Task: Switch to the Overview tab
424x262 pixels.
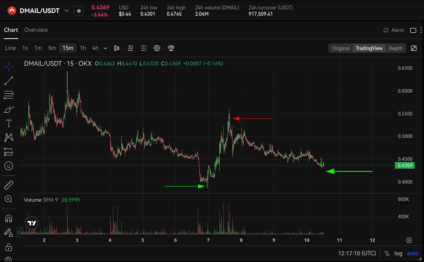Action: 36,30
